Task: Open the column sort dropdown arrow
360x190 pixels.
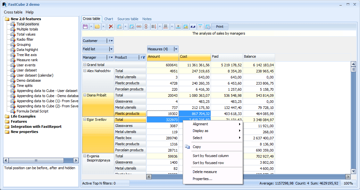Action: coord(172,27)
